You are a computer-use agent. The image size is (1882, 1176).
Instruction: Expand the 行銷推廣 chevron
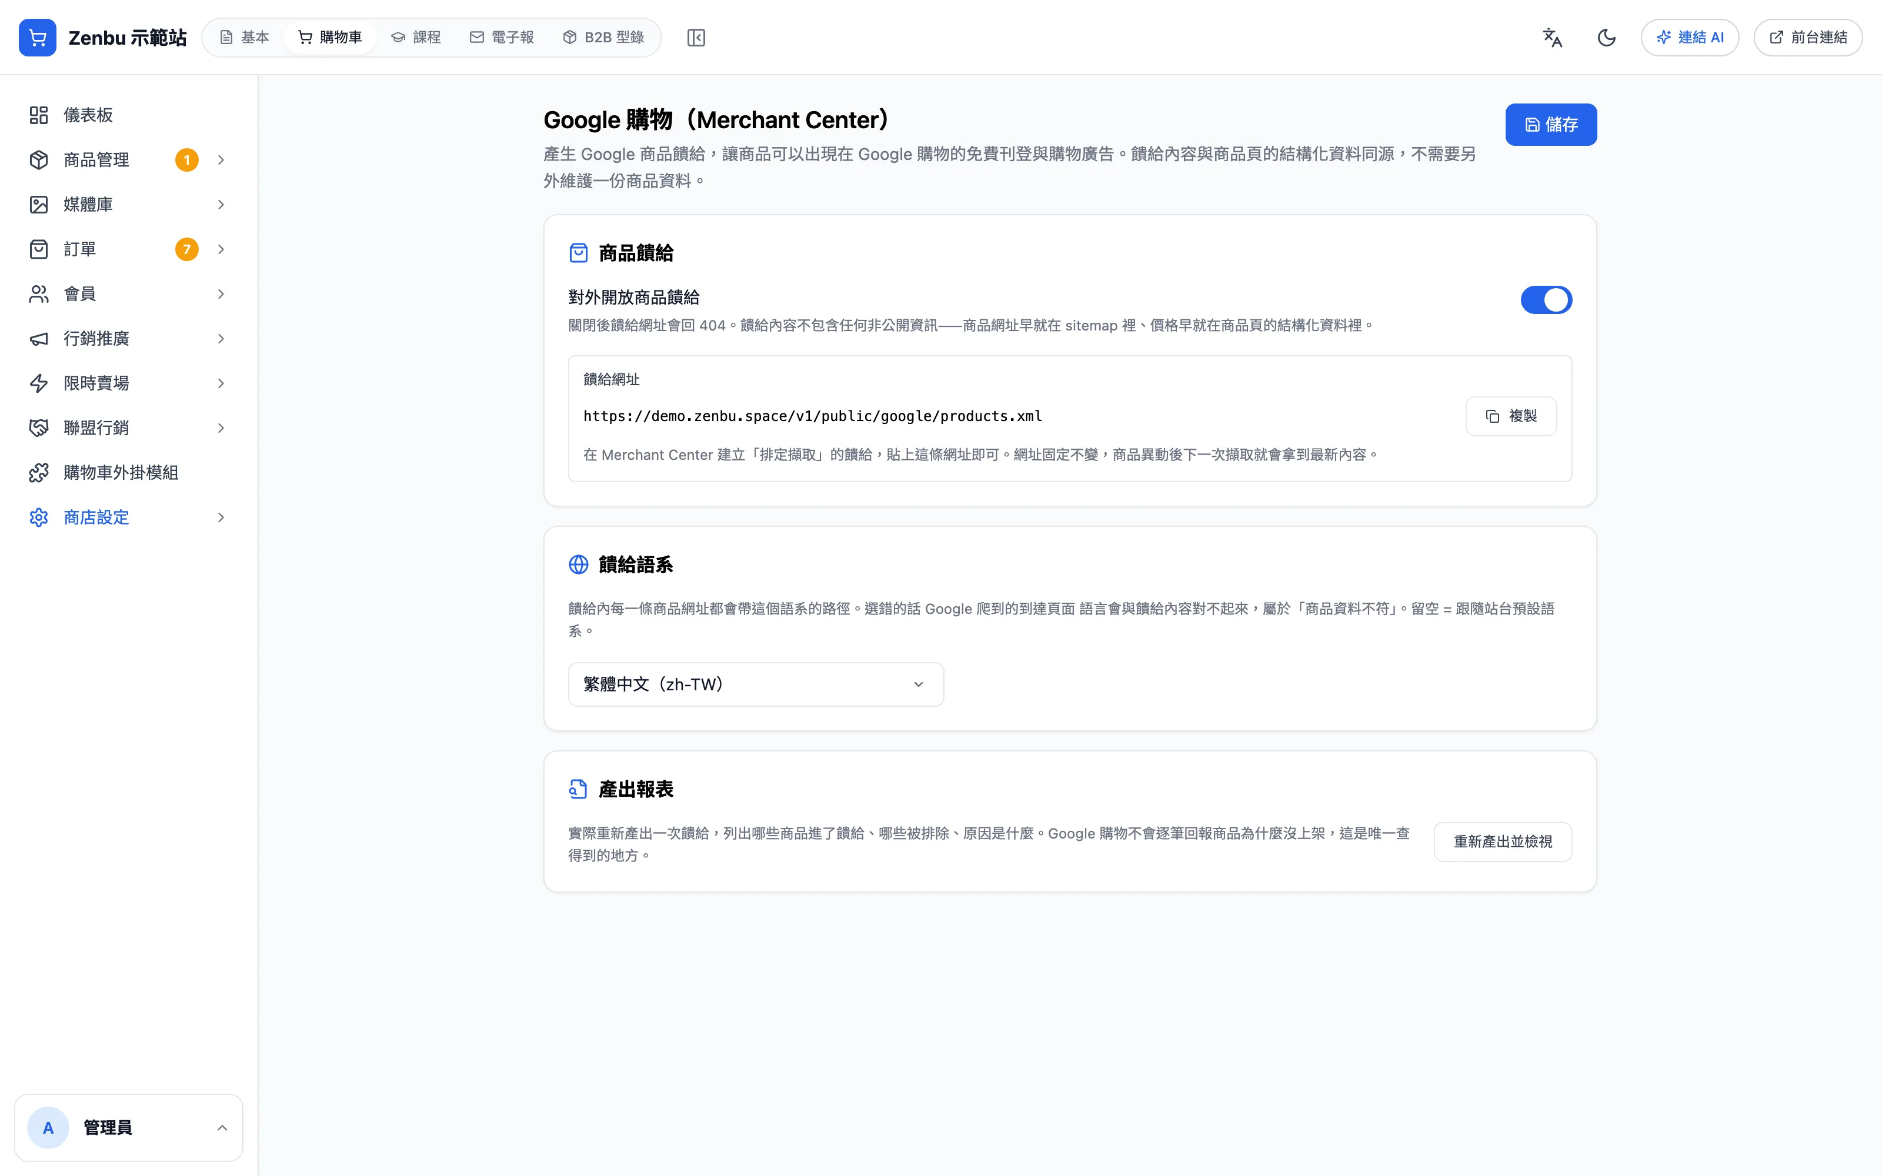pos(221,338)
